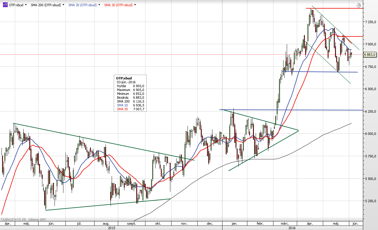Viewport: 378px width, 230px height.
Task: Click the SMA 20 value 6 936,5
Action: pyautogui.click(x=139, y=105)
